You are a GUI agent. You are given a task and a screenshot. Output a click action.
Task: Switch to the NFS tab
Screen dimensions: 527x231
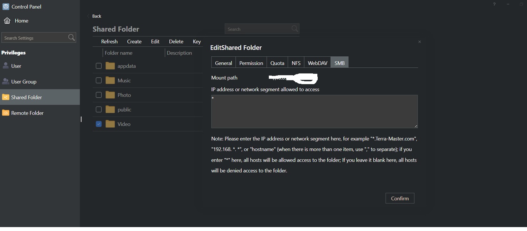click(x=296, y=63)
